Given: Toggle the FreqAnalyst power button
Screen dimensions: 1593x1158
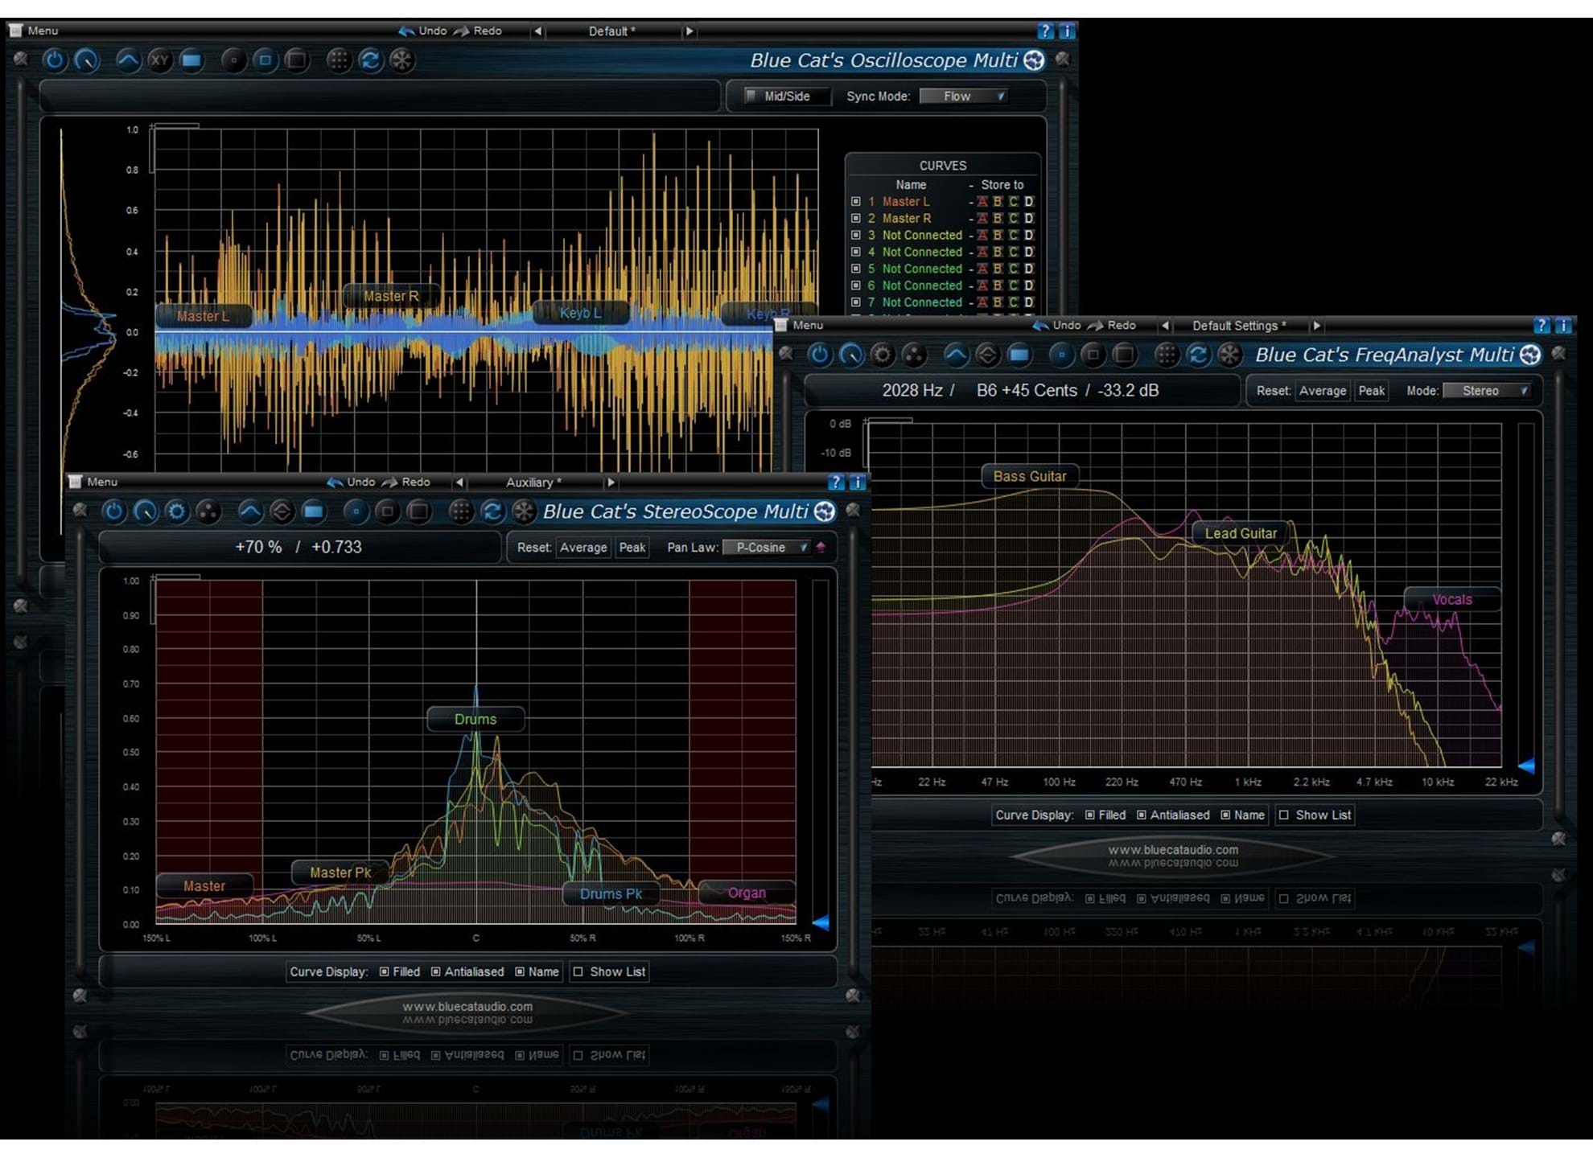Looking at the screenshot, I should pos(819,355).
